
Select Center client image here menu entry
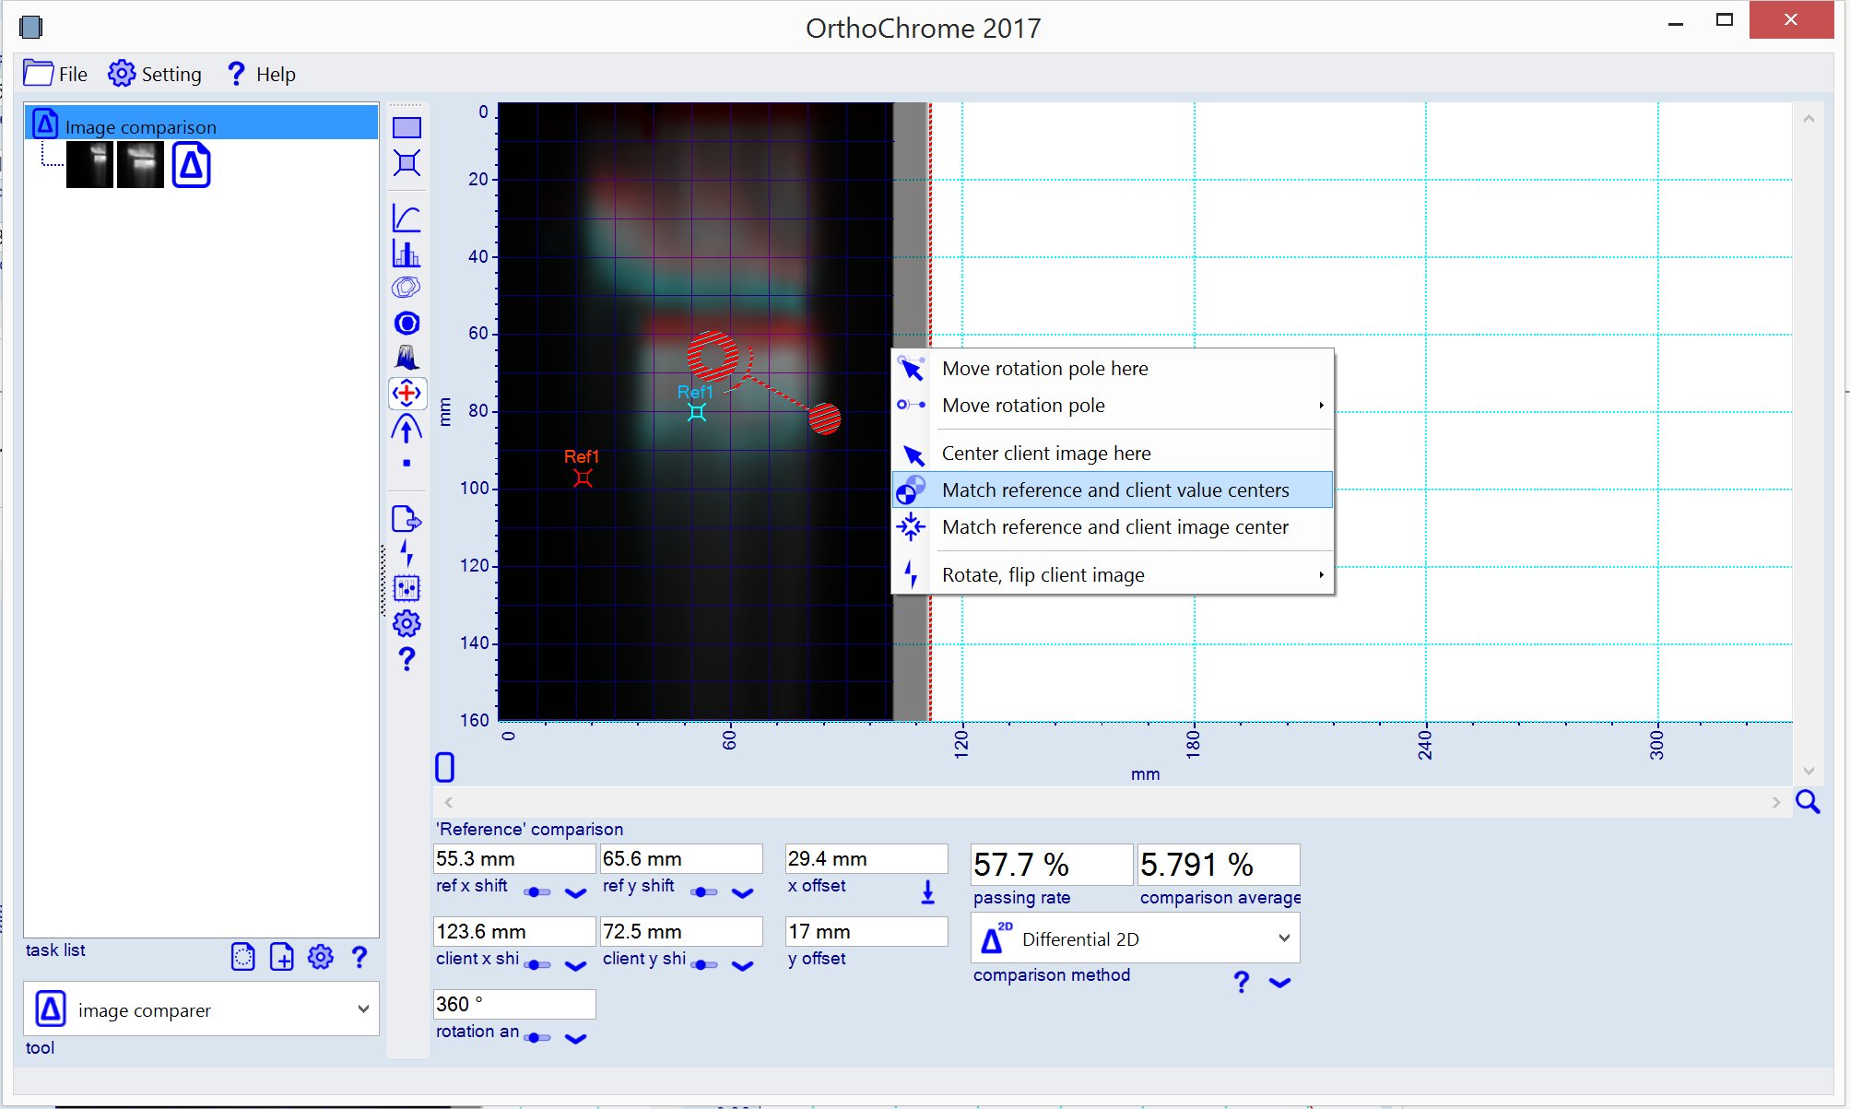point(1045,453)
